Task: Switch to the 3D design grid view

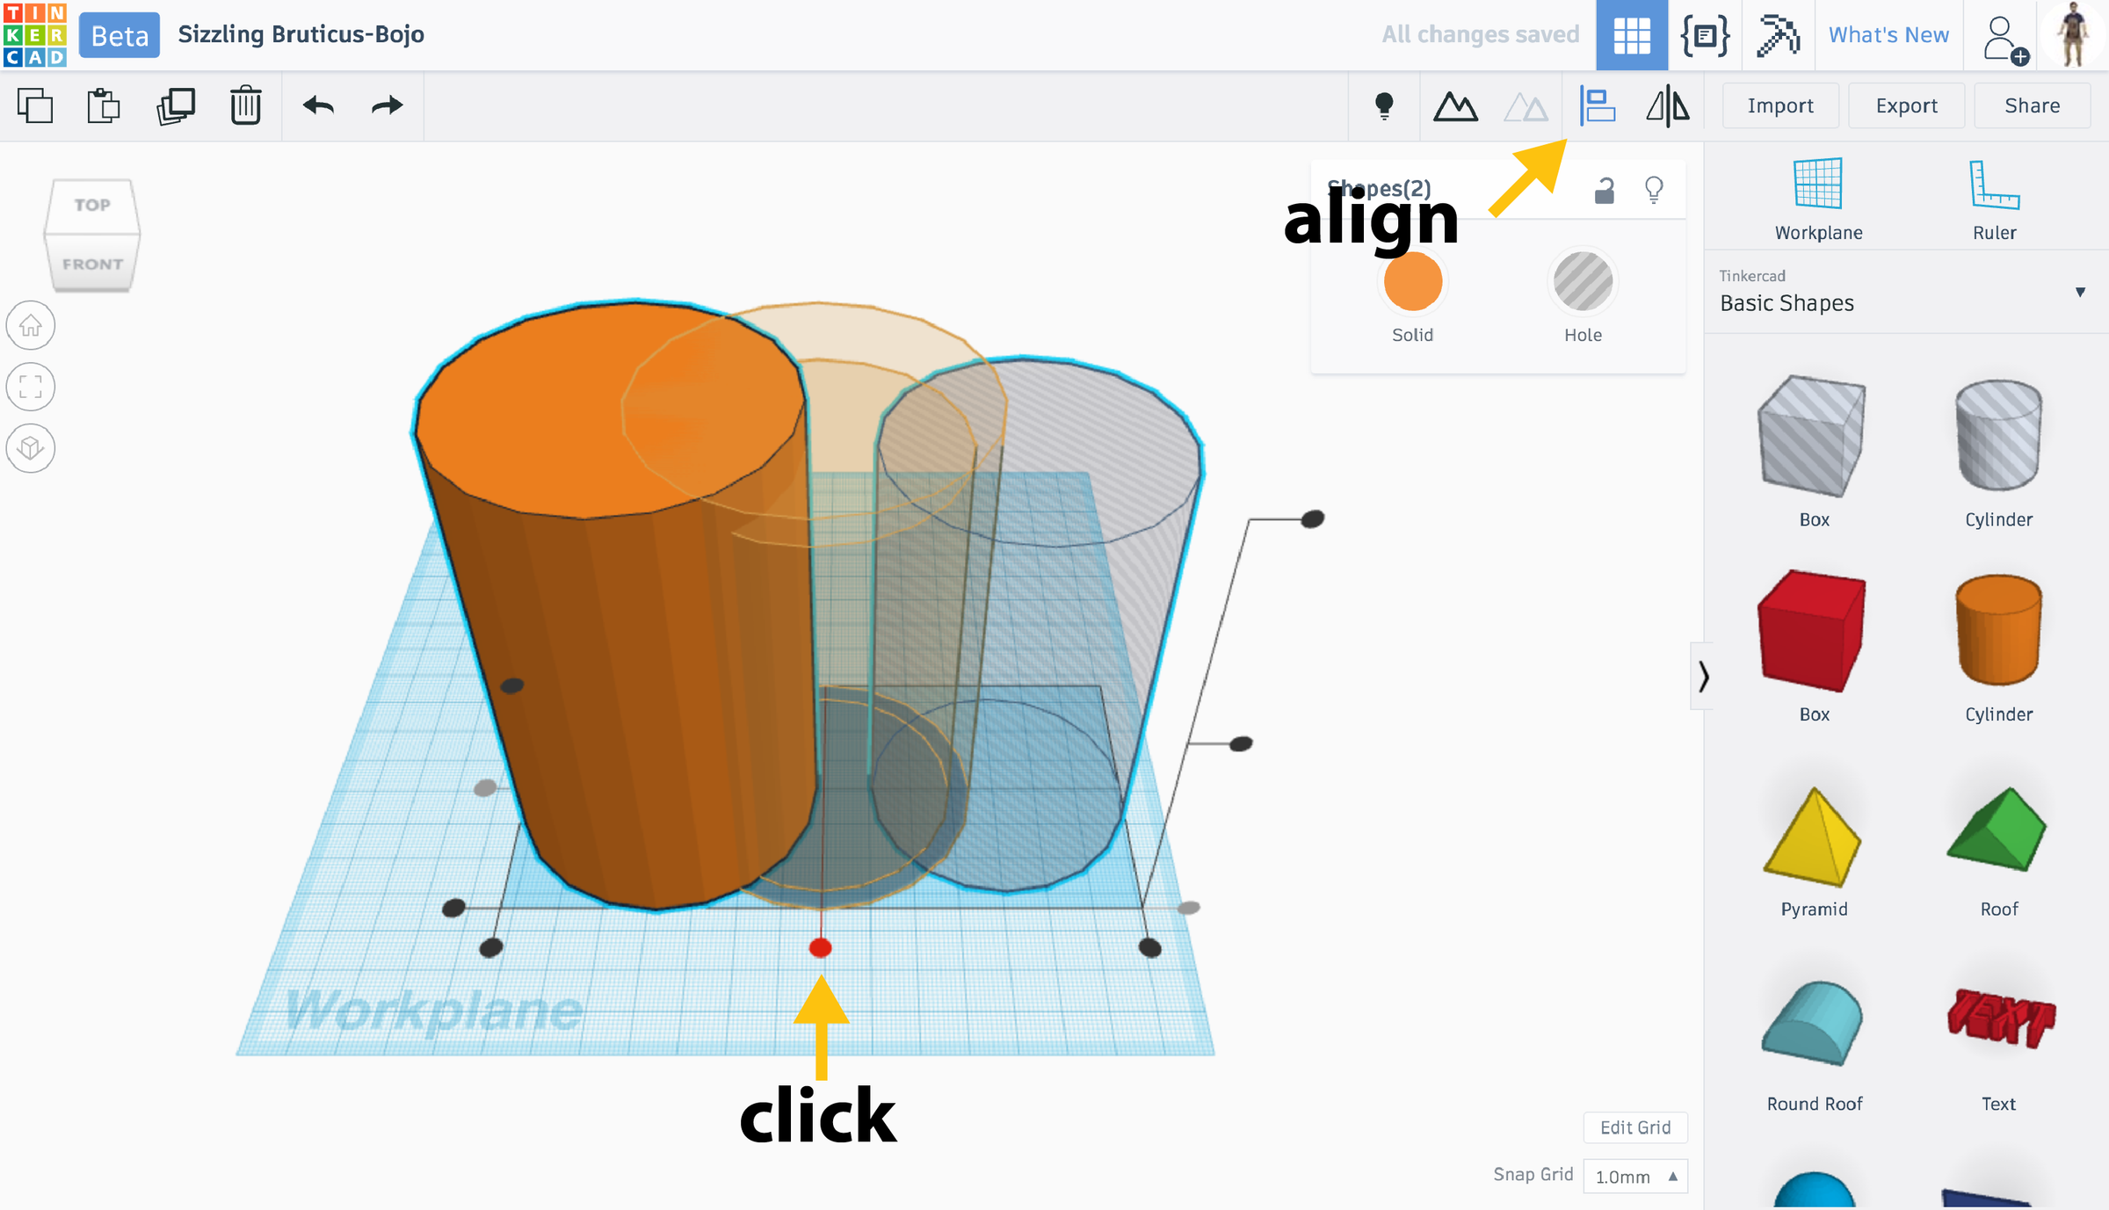Action: pos(1632,35)
